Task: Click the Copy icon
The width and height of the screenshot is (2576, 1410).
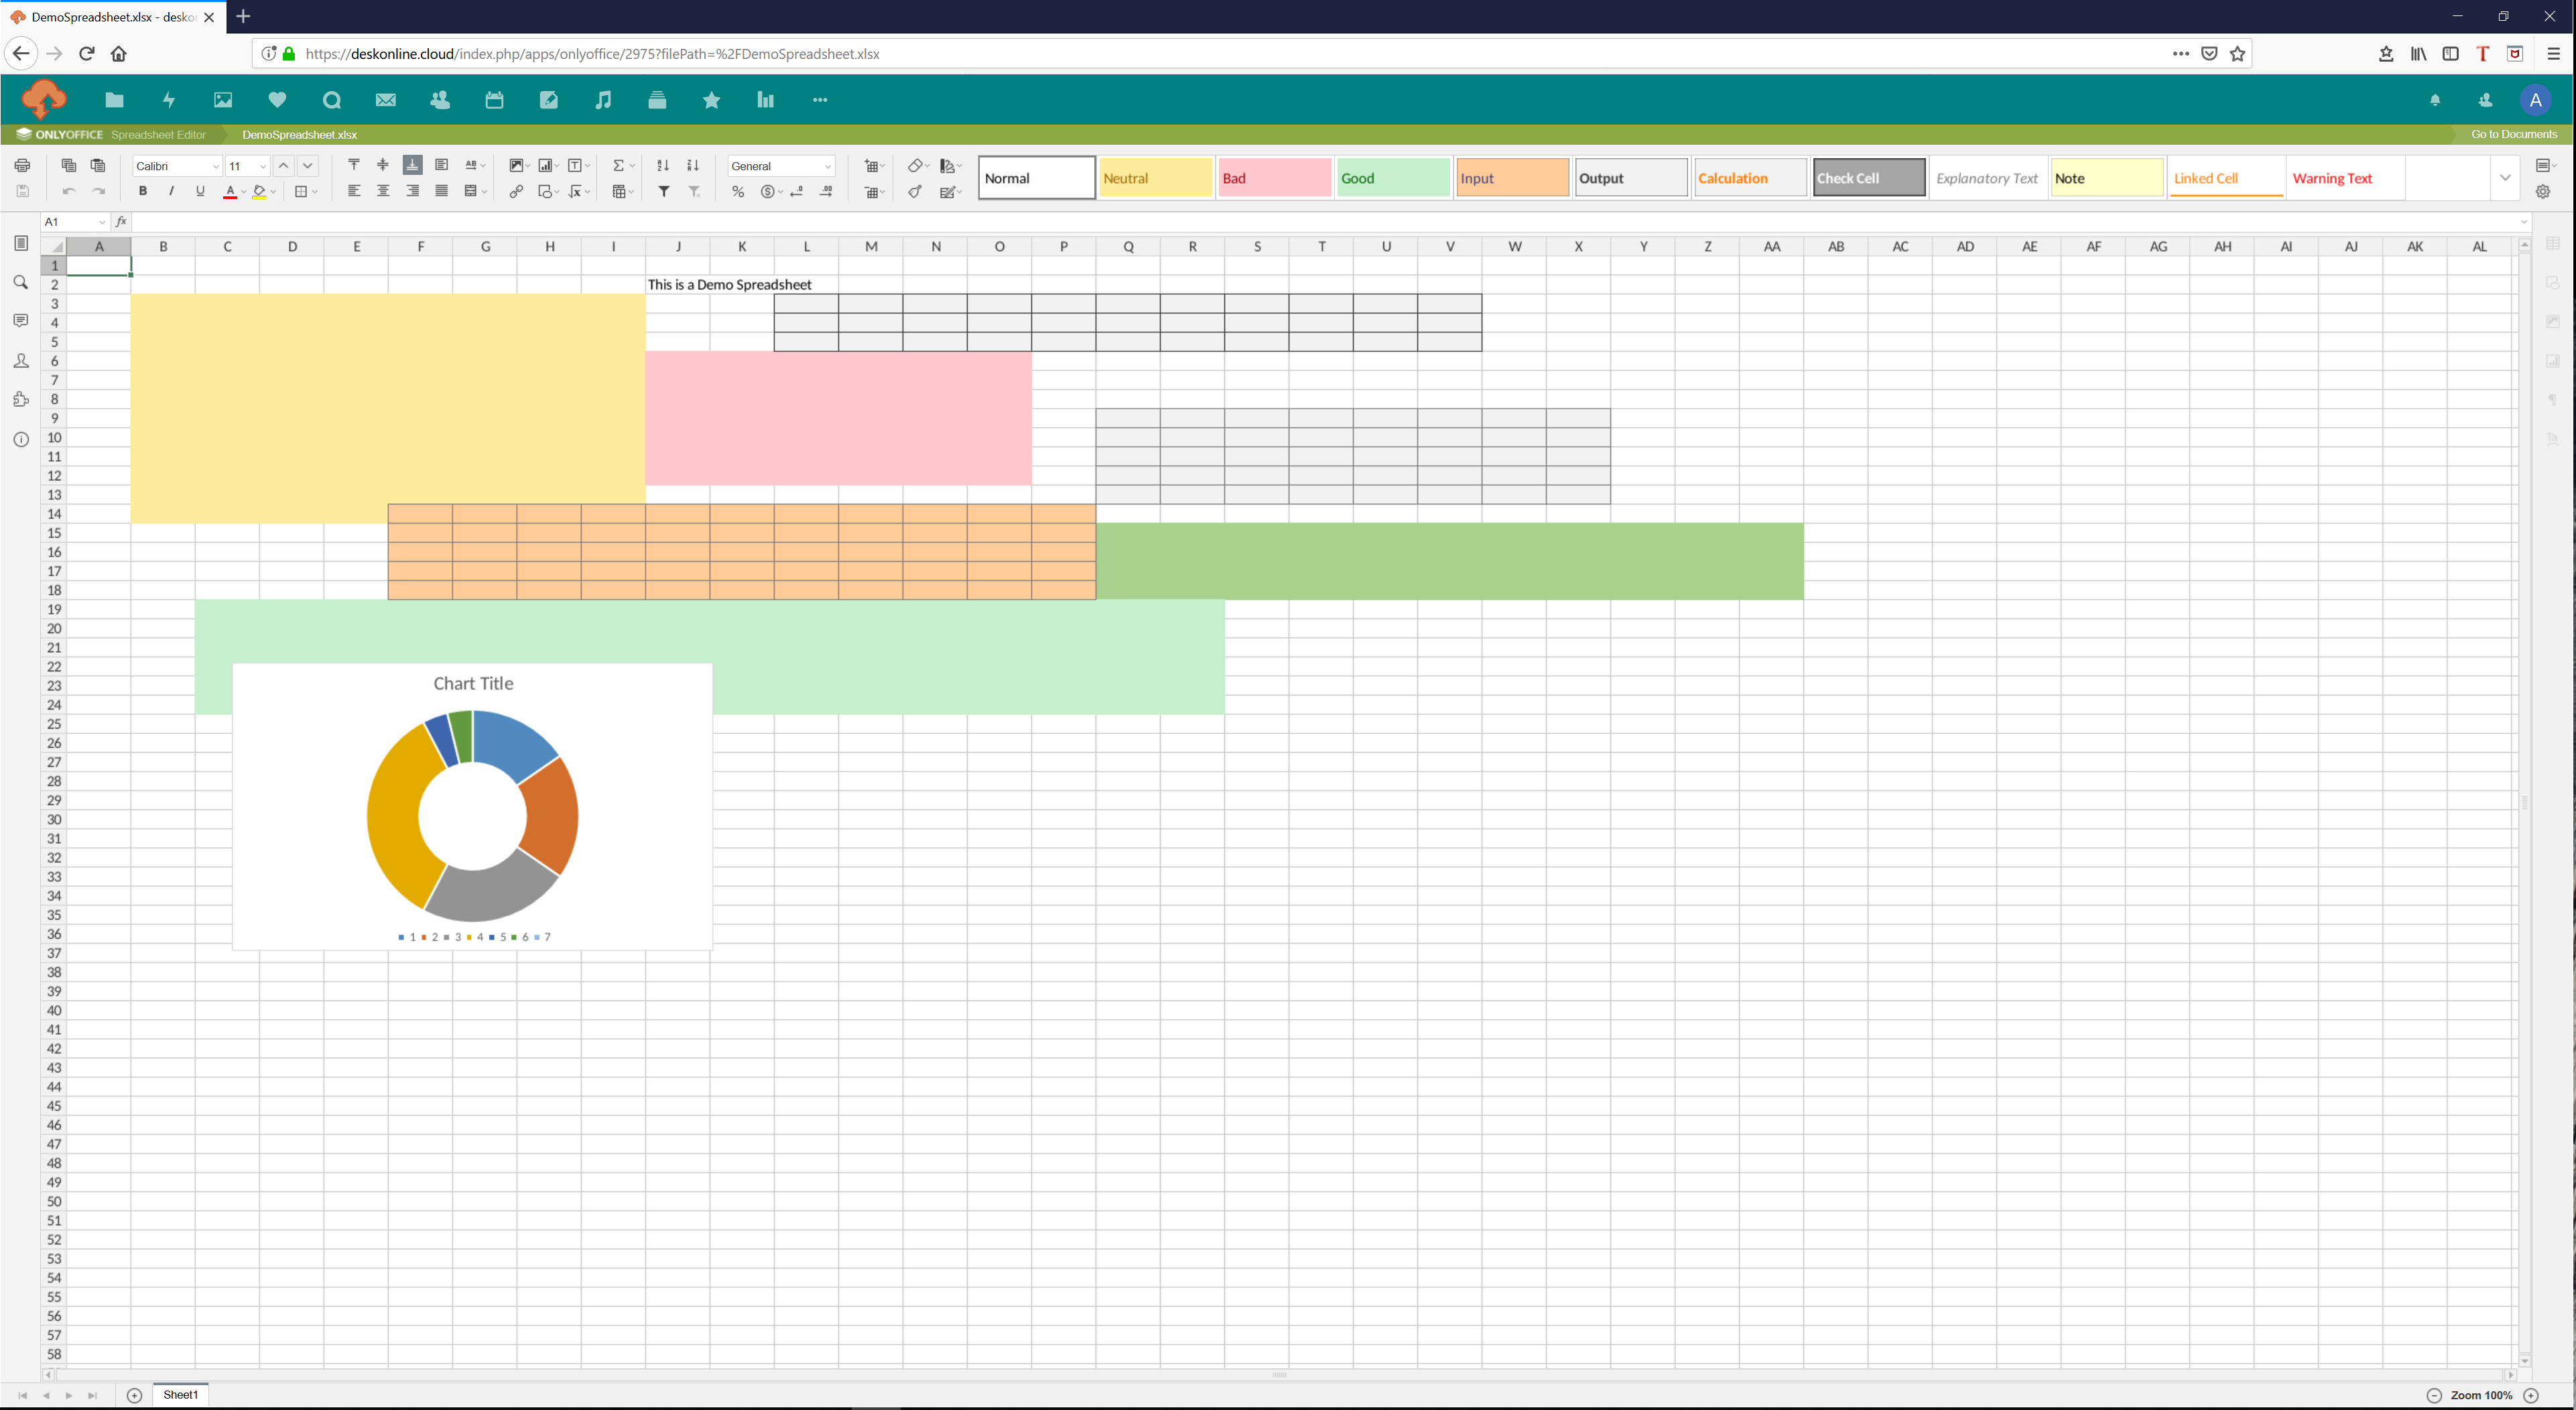Action: click(x=68, y=165)
